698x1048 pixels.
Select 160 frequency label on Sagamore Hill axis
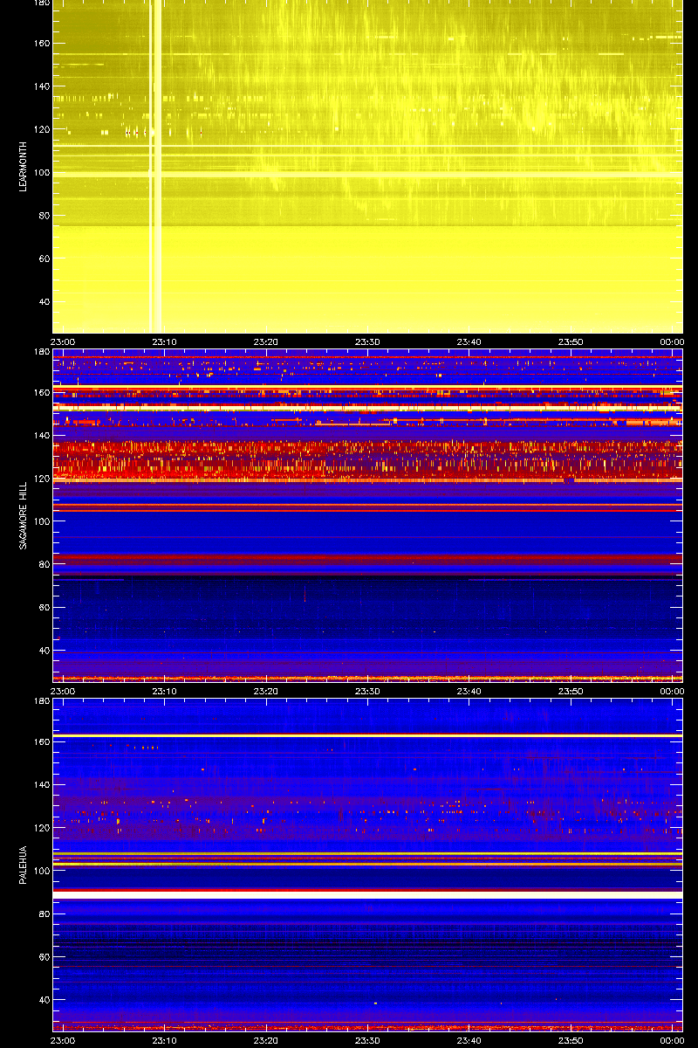click(41, 393)
